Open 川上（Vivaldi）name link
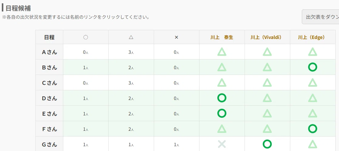The width and height of the screenshot is (339, 151). click(267, 37)
